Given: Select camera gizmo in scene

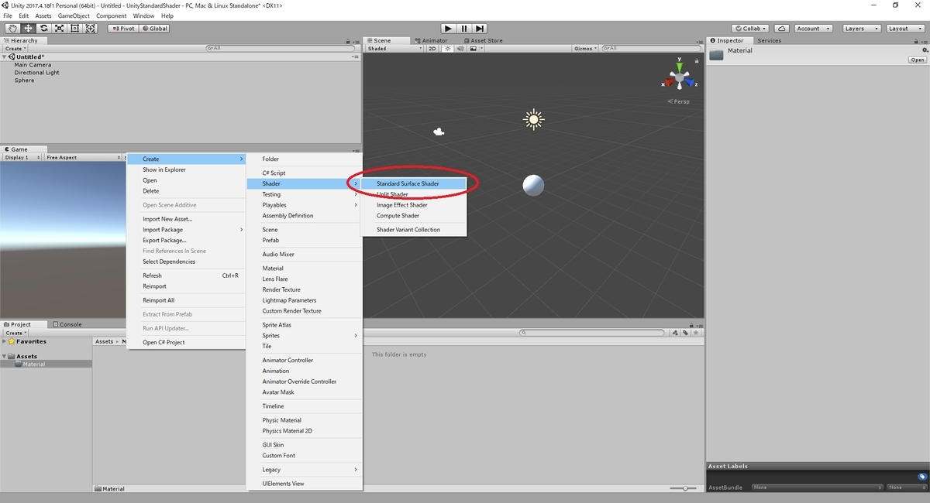Looking at the screenshot, I should 439,132.
